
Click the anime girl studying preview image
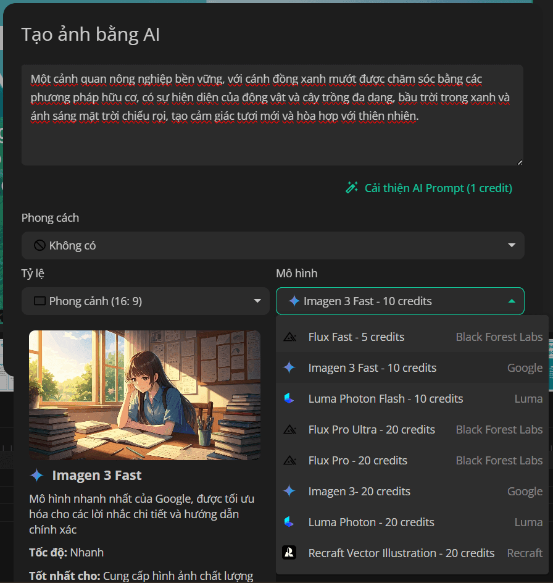144,395
